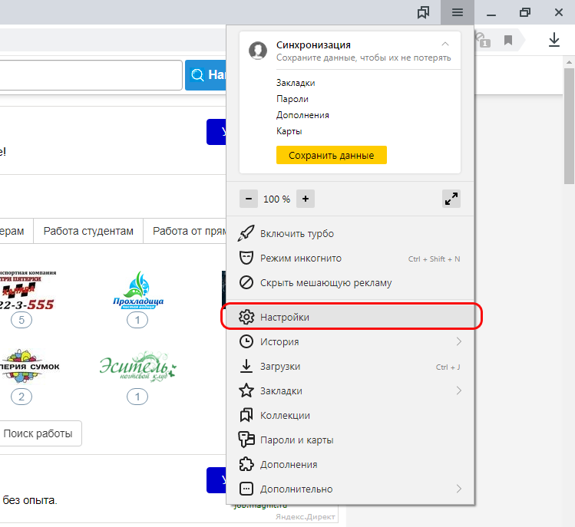Open the collections panel icon in title bar
Screen dimensions: 575x527
tap(423, 12)
